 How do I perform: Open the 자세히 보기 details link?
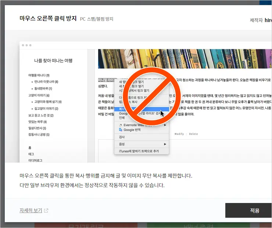pyautogui.click(x=31, y=211)
